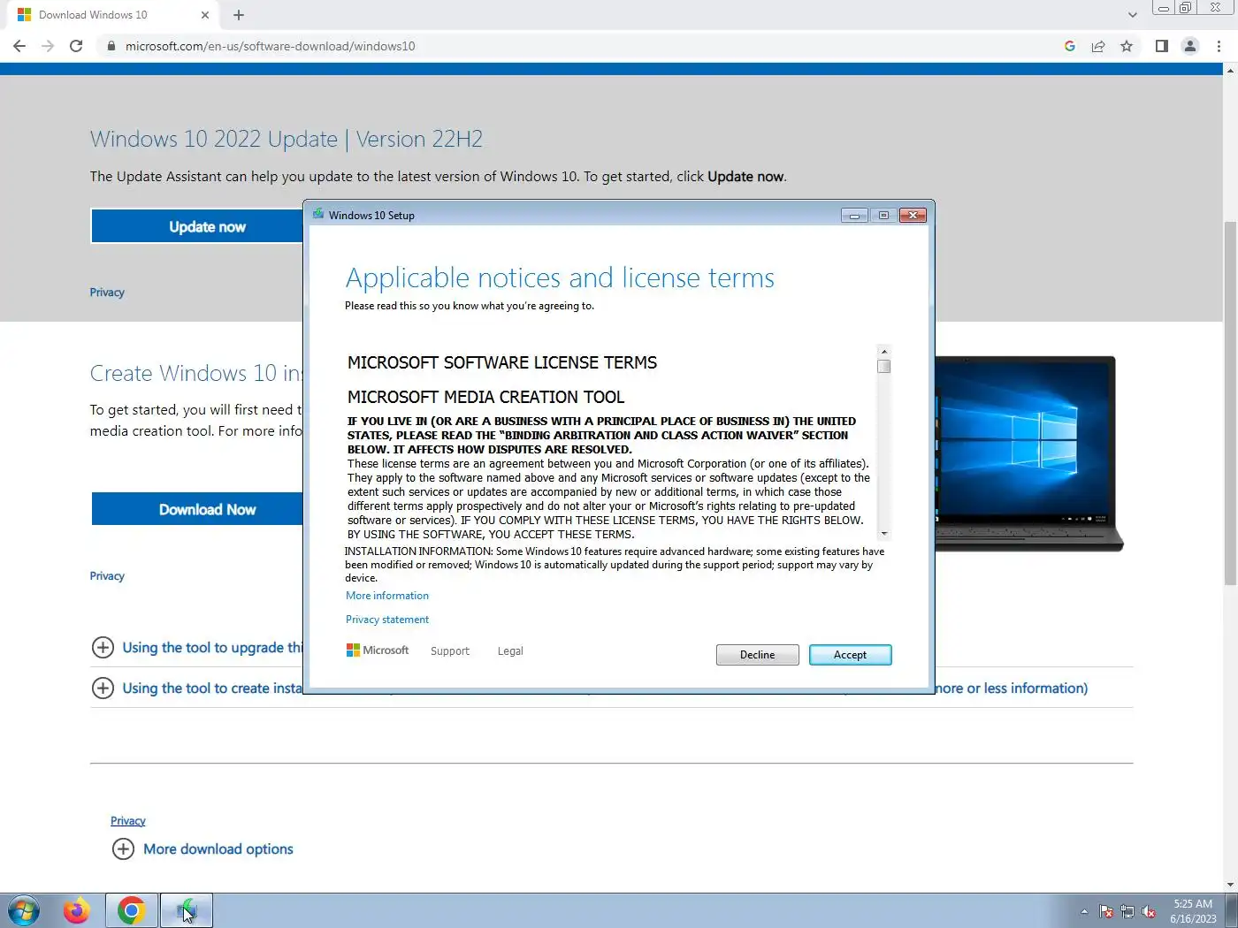Screen dimensions: 1238x928
Task: Open Privacy link under Update now
Action: [x=107, y=293]
